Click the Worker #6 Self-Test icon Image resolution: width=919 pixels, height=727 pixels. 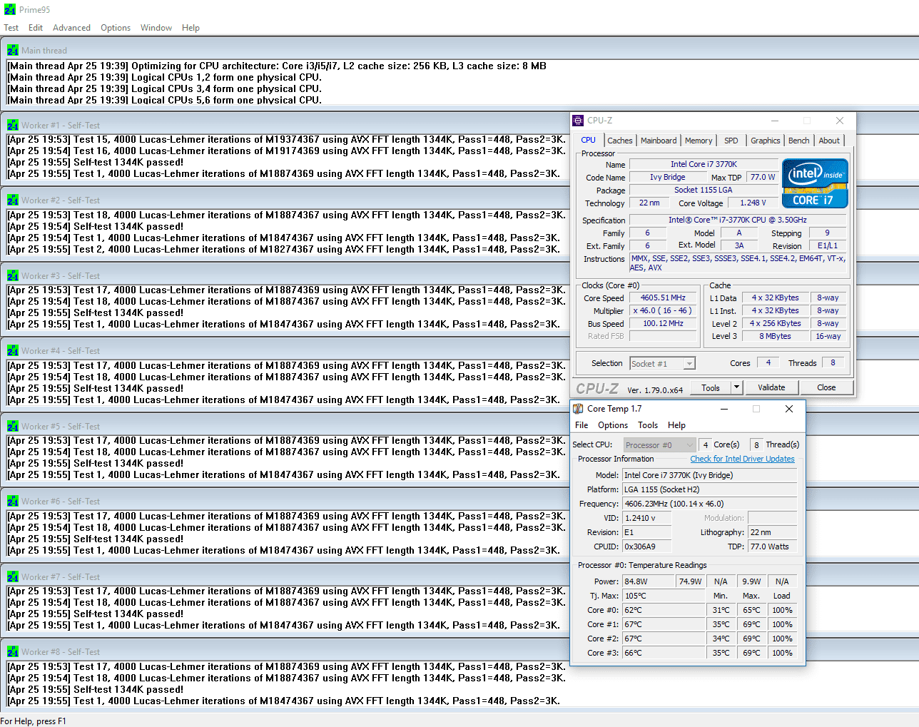coord(13,501)
